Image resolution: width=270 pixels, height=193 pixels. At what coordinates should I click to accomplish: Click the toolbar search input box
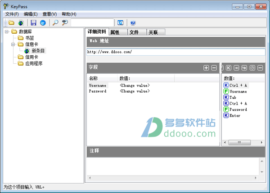tap(92, 22)
